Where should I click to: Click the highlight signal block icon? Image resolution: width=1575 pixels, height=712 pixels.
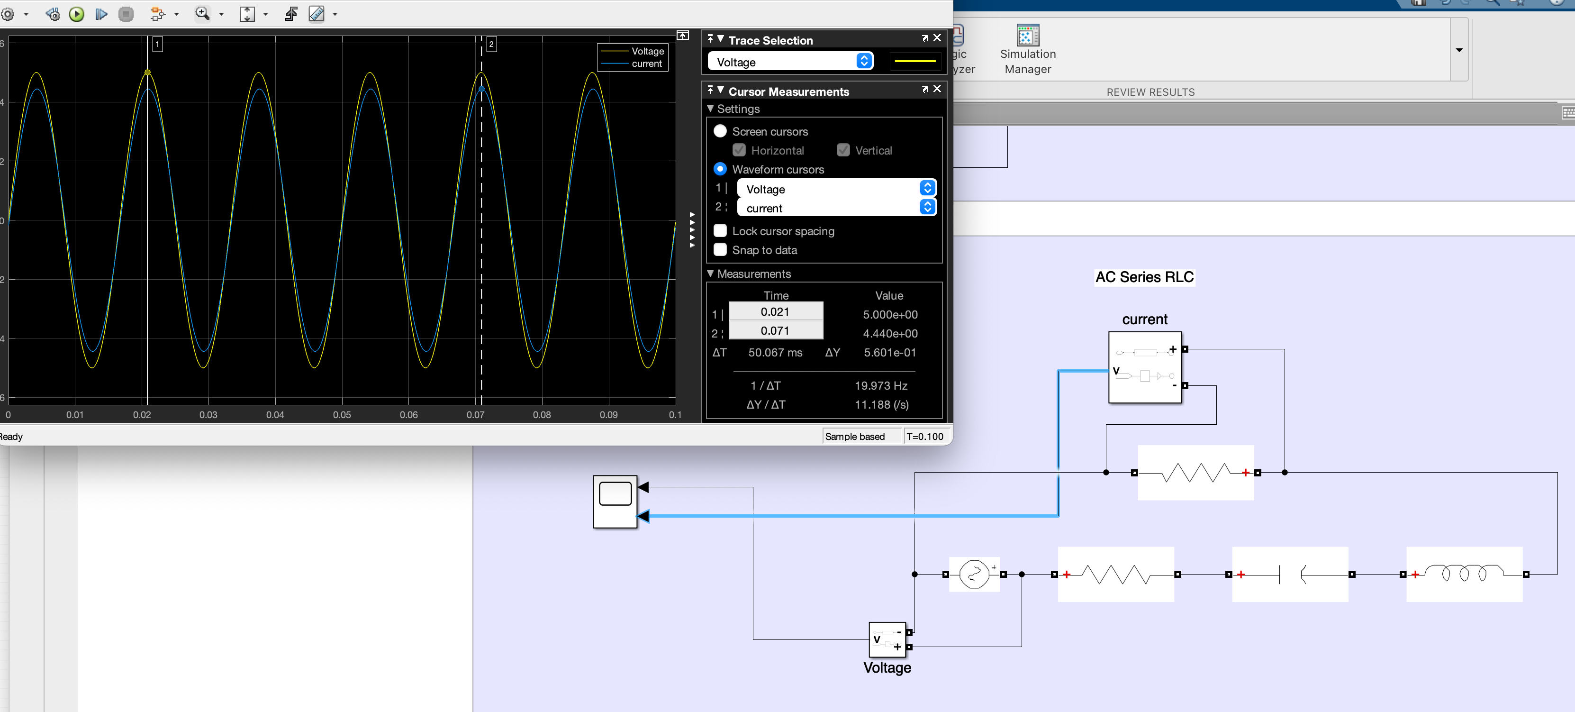pos(158,13)
